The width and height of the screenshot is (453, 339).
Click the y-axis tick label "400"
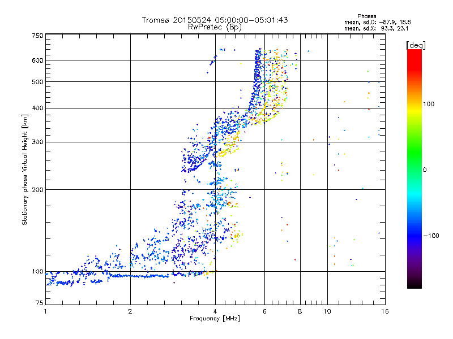tap(38, 108)
